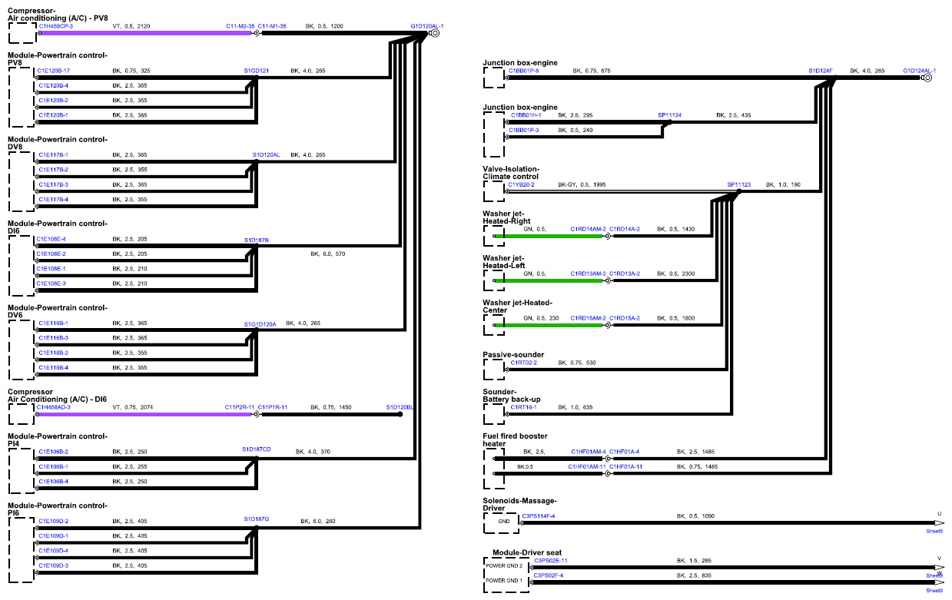Click washer jet connector C1RD13A-2
The width and height of the screenshot is (952, 600).
[x=625, y=273]
